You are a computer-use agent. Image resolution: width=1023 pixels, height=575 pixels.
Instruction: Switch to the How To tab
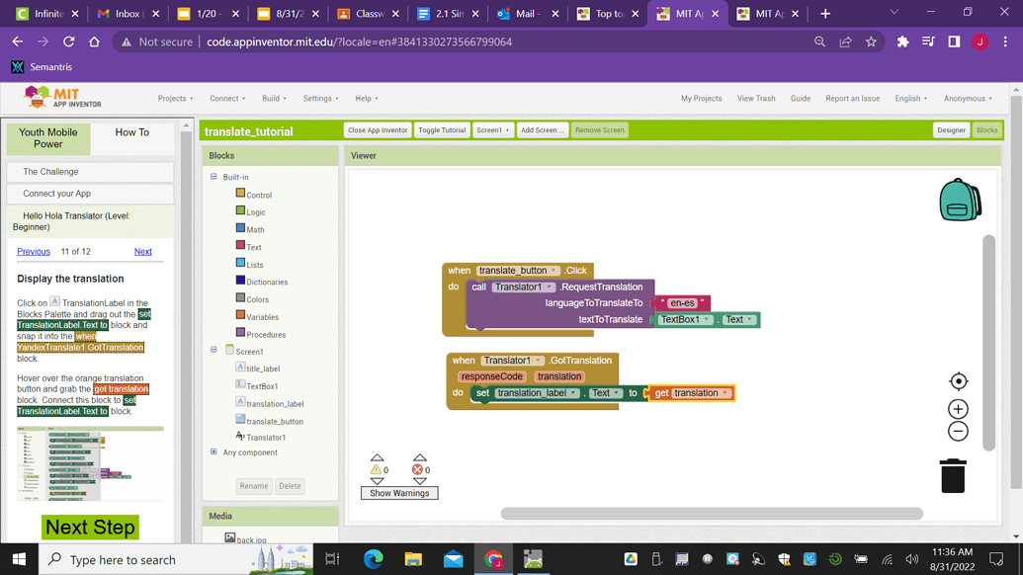131,132
